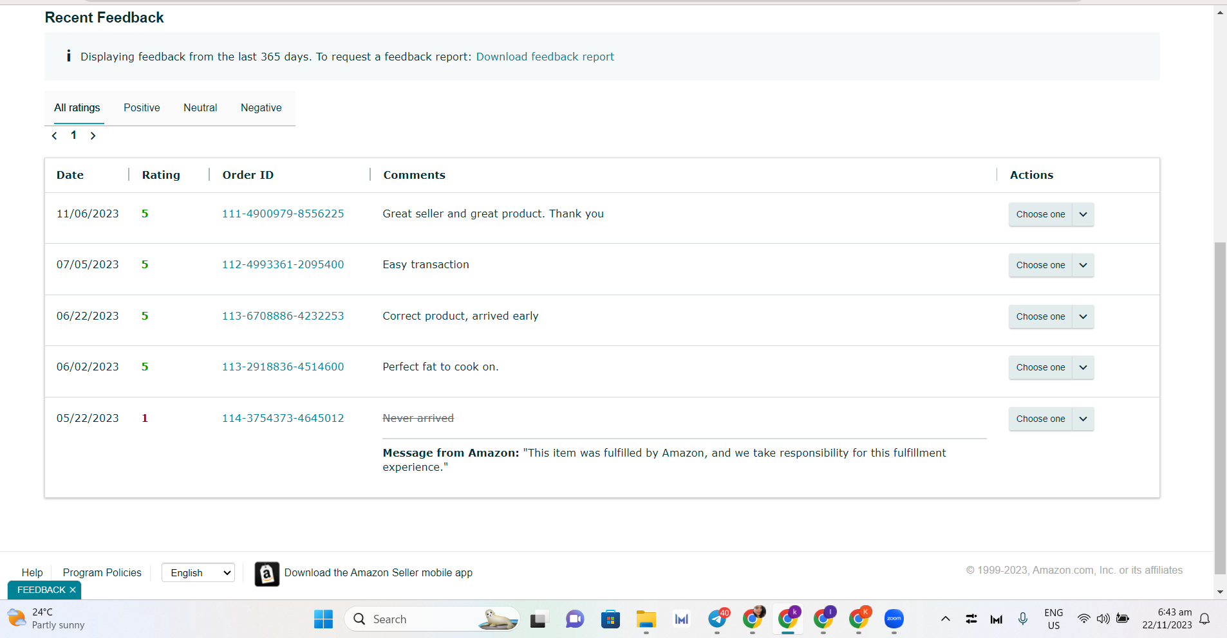The height and width of the screenshot is (638, 1227).
Task: Click the struck-through 'Never arrived' comment
Action: click(x=418, y=418)
